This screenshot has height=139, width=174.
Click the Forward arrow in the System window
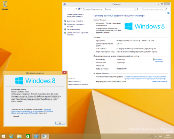point(70,9)
